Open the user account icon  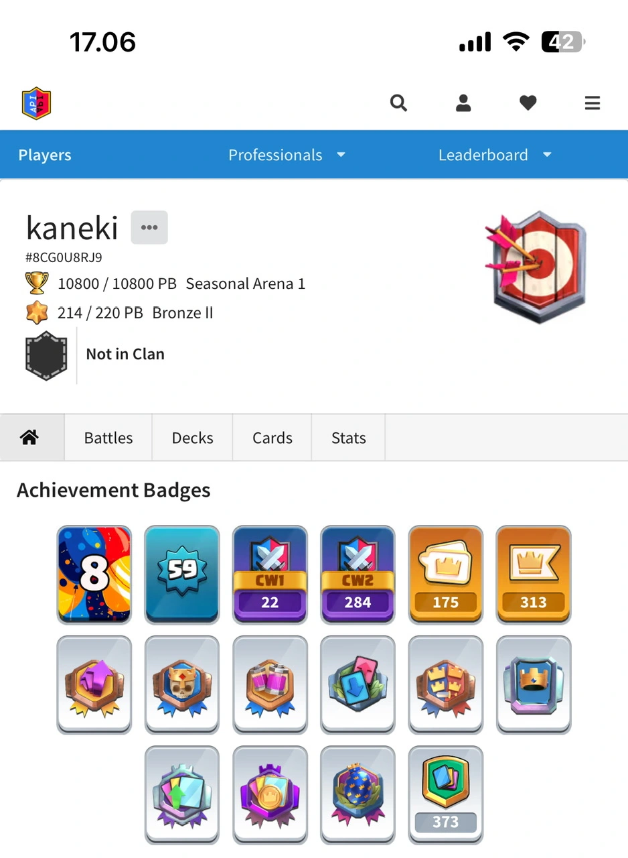463,103
